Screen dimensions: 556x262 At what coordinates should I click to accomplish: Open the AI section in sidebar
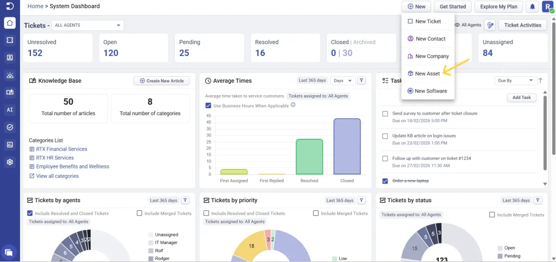(10, 110)
